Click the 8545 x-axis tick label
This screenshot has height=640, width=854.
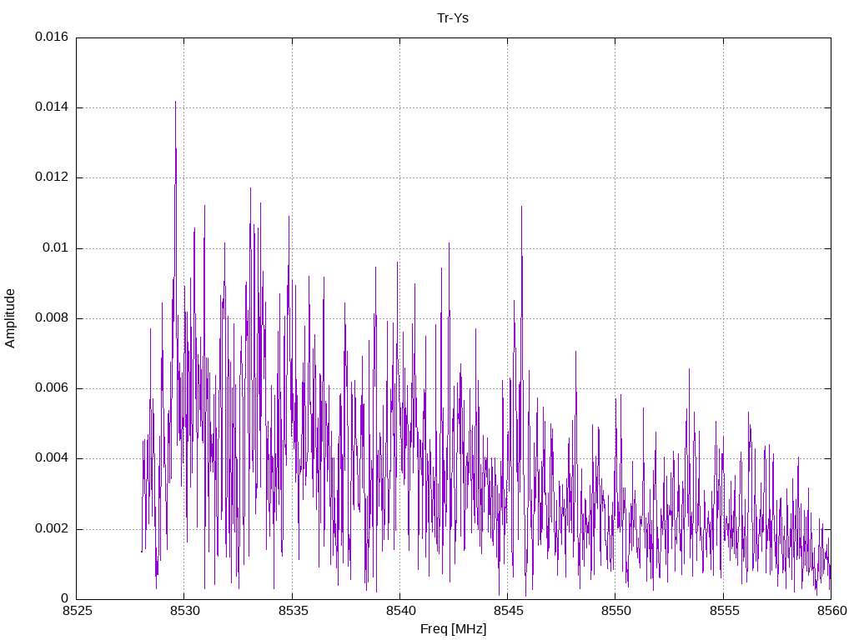pyautogui.click(x=508, y=611)
